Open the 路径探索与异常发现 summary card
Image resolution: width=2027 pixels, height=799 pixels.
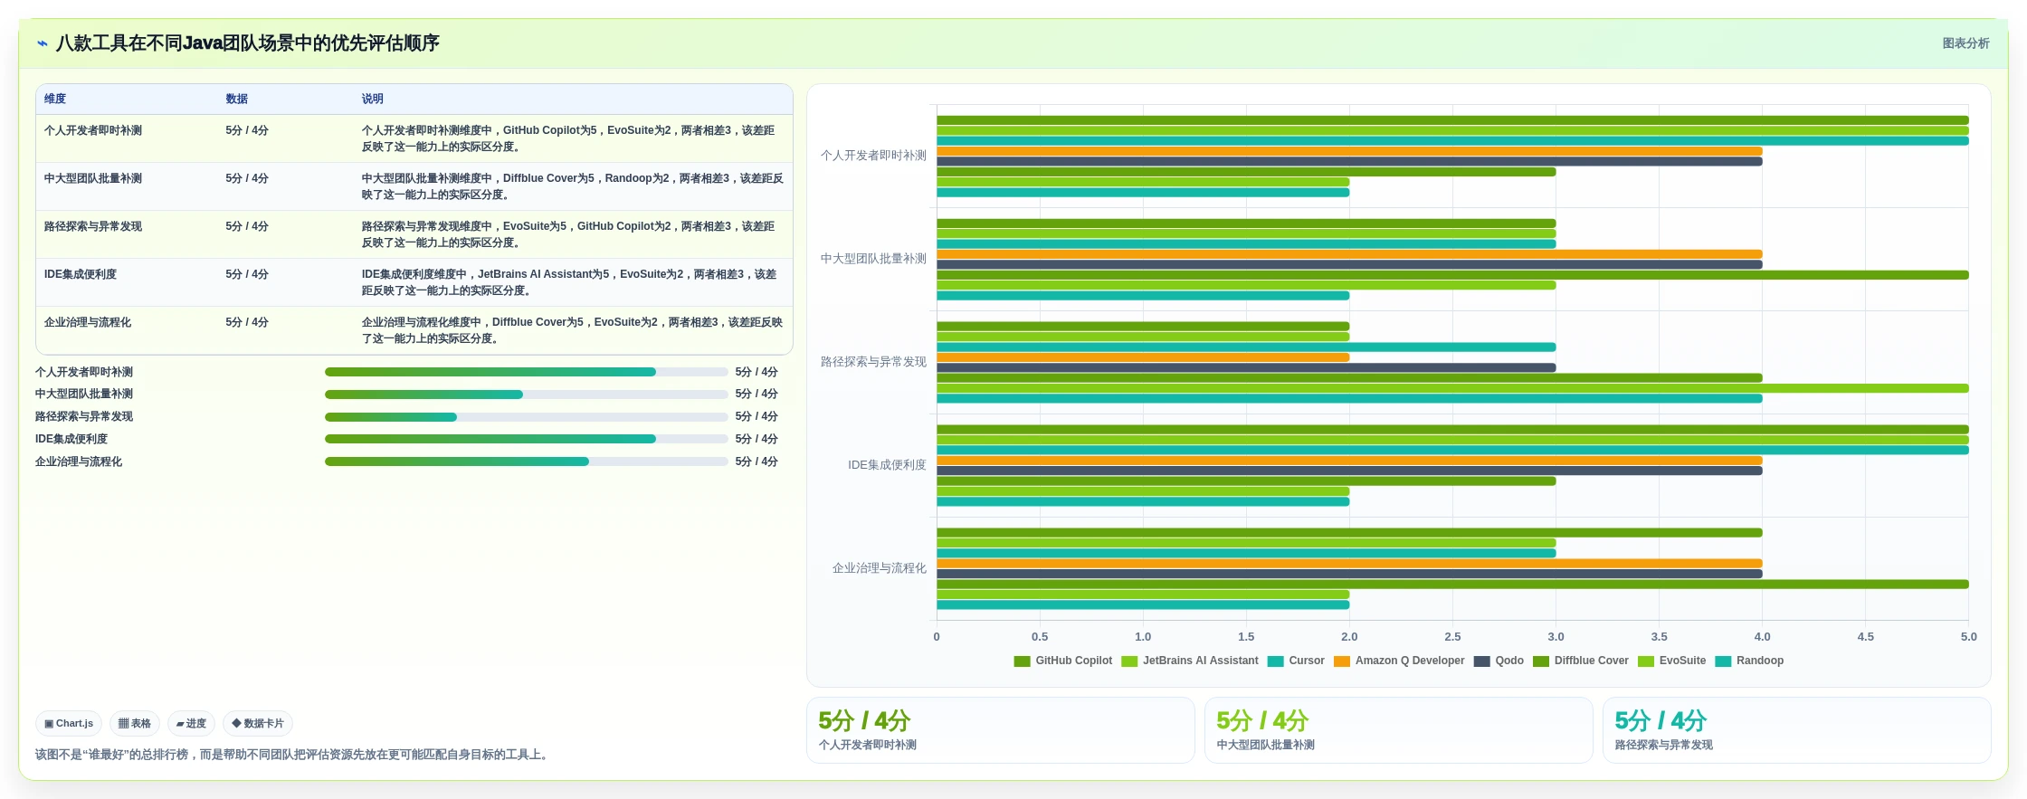coord(1797,730)
